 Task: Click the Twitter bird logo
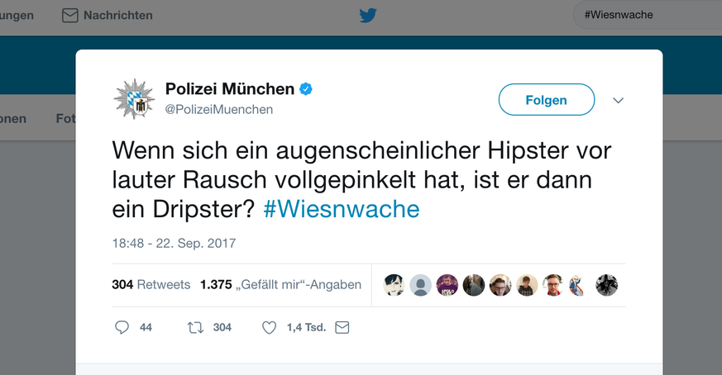(368, 16)
